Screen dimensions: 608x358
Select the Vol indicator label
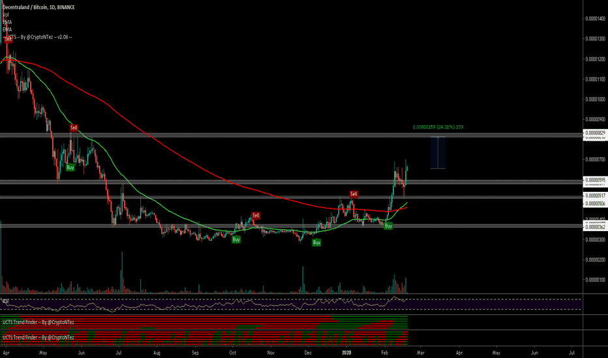(x=6, y=15)
